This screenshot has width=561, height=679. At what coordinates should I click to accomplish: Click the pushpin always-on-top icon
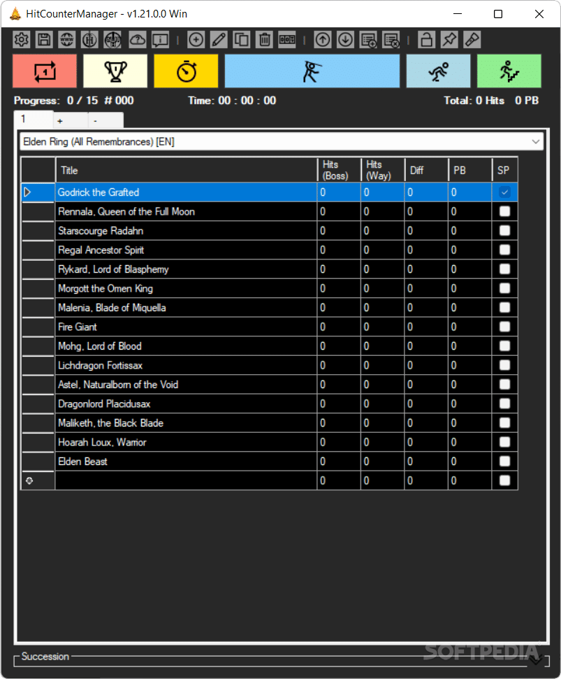[449, 40]
